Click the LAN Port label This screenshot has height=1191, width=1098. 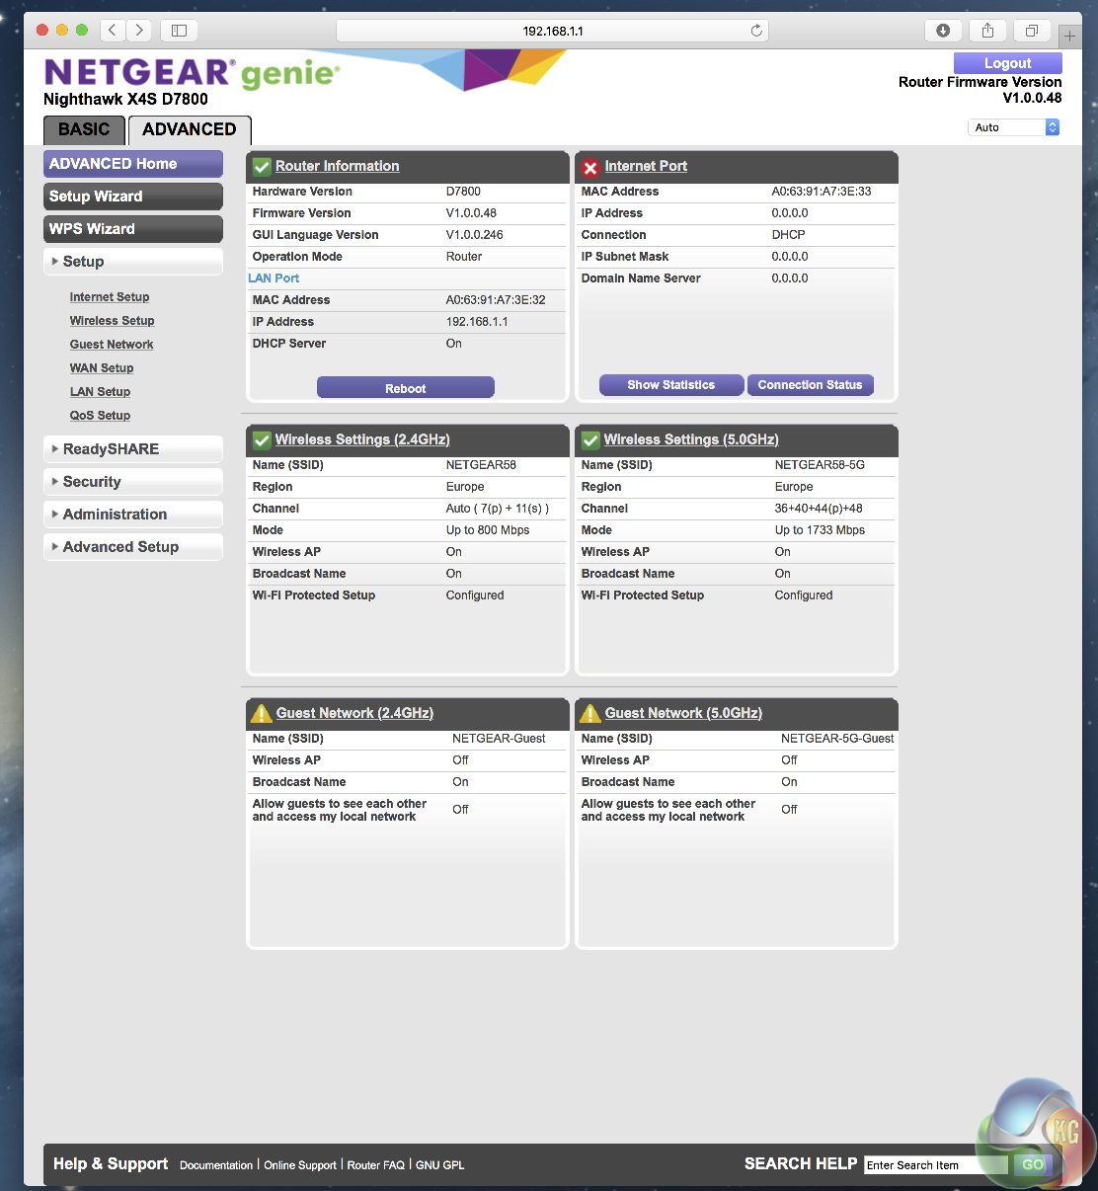tap(274, 278)
